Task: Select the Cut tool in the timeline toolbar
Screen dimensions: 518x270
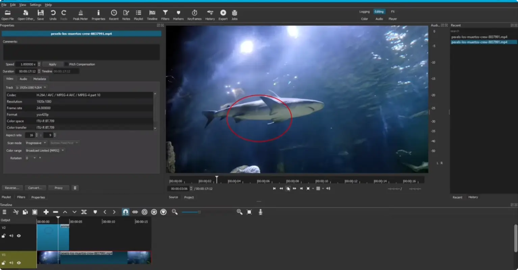Action: pyautogui.click(x=16, y=212)
